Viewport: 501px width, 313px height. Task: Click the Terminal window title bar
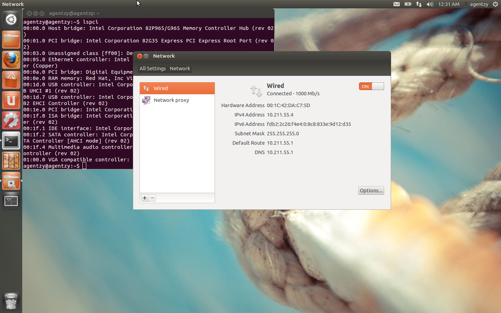coord(149,13)
